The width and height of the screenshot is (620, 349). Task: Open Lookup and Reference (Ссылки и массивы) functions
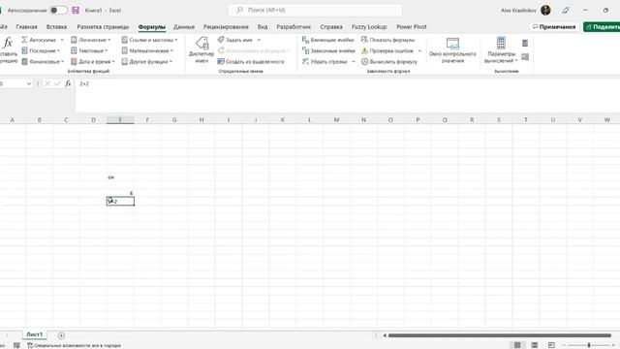point(149,40)
